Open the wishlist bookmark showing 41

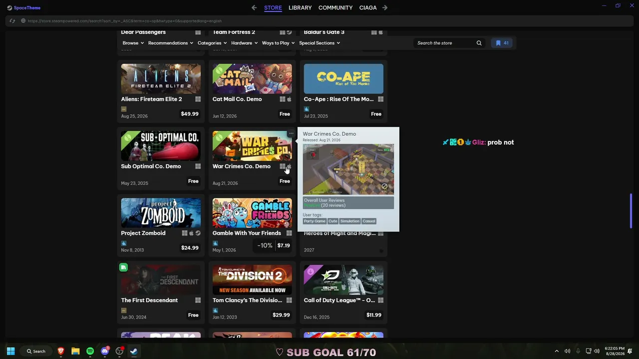502,43
